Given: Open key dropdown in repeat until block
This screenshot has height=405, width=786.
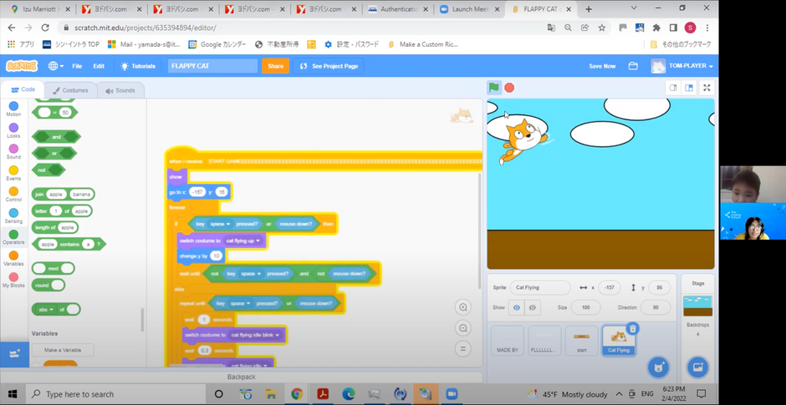Looking at the screenshot, I should (x=240, y=303).
